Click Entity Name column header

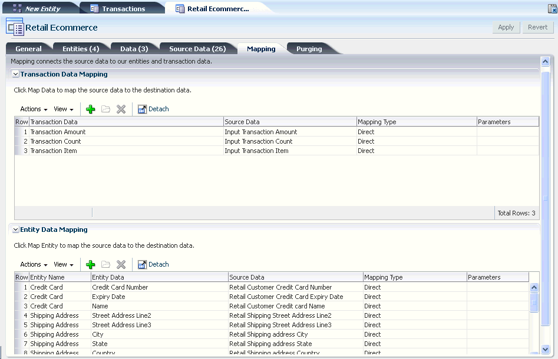click(x=60, y=277)
